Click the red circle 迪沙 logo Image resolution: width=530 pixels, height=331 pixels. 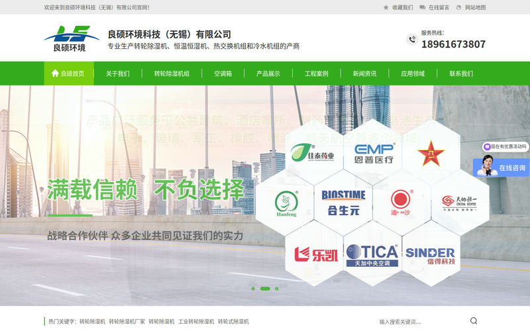coord(401,203)
